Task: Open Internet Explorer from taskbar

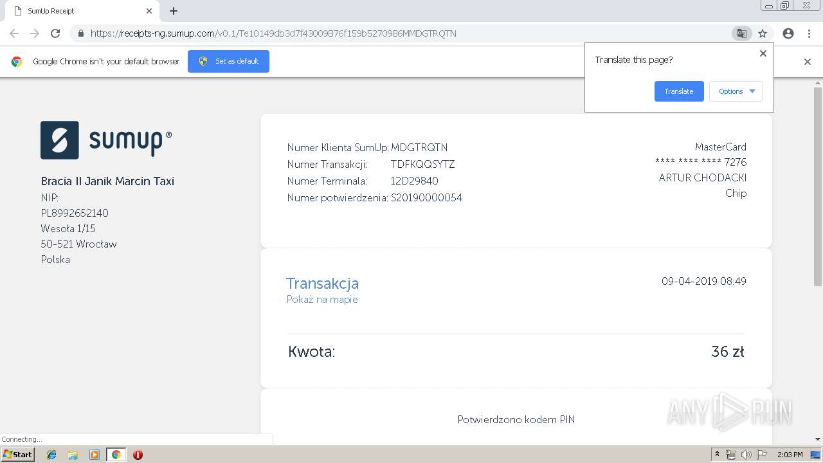Action: pos(51,455)
